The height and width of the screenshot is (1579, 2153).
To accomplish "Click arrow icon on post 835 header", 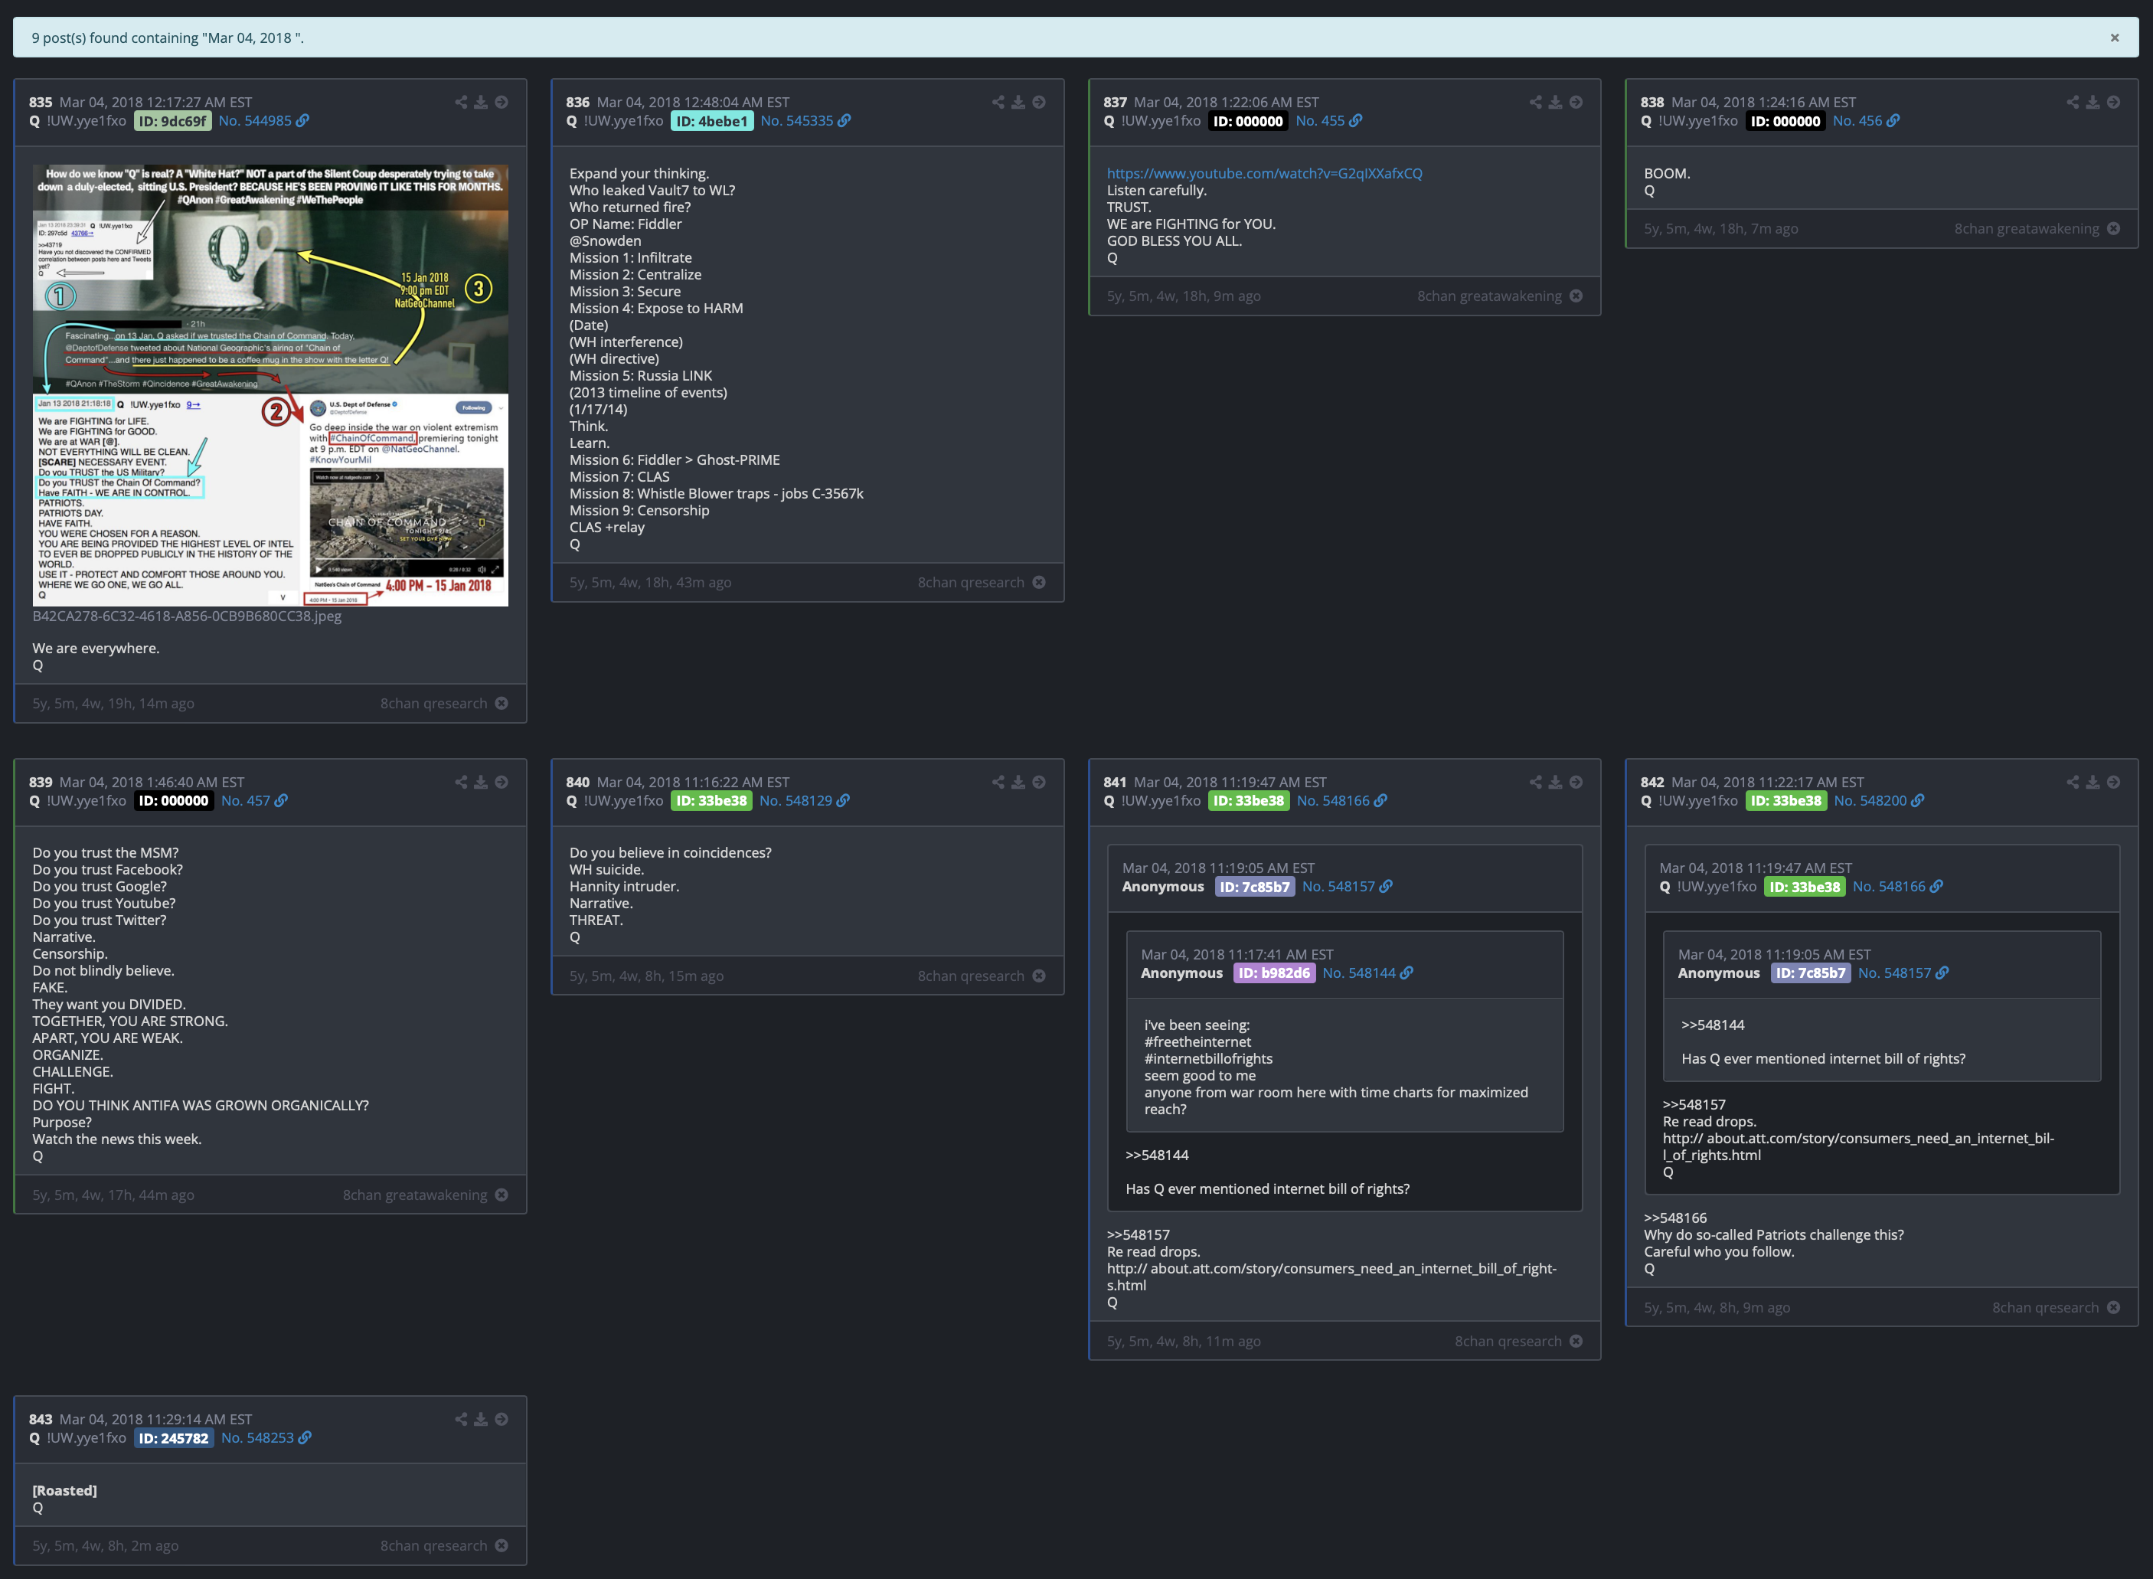I will point(501,103).
